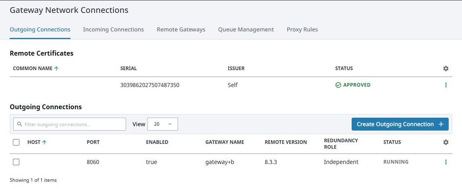The image size is (462, 189).
Task: Click the Remote Certificates section heading
Action: [x=41, y=53]
